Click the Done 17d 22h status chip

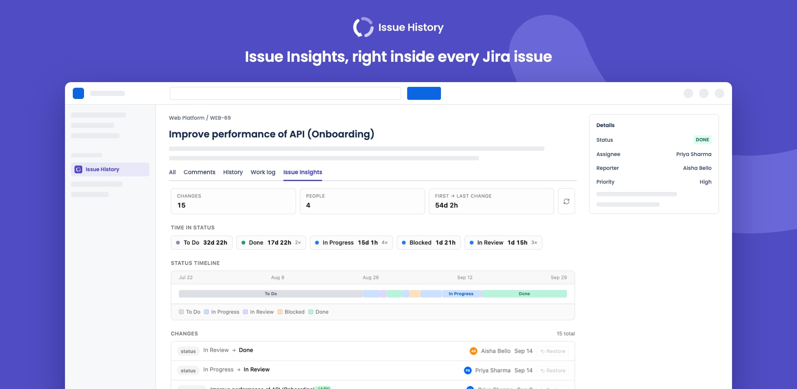271,242
